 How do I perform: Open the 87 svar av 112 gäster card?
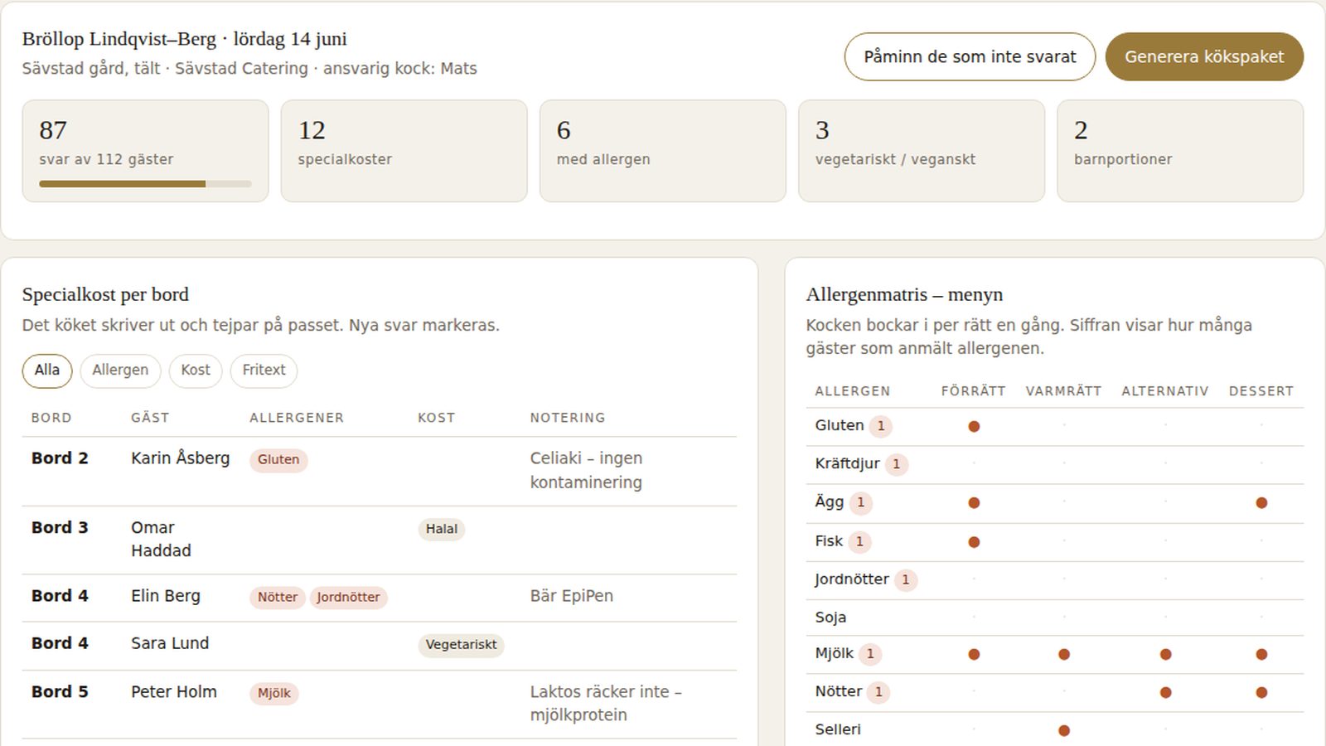(145, 151)
